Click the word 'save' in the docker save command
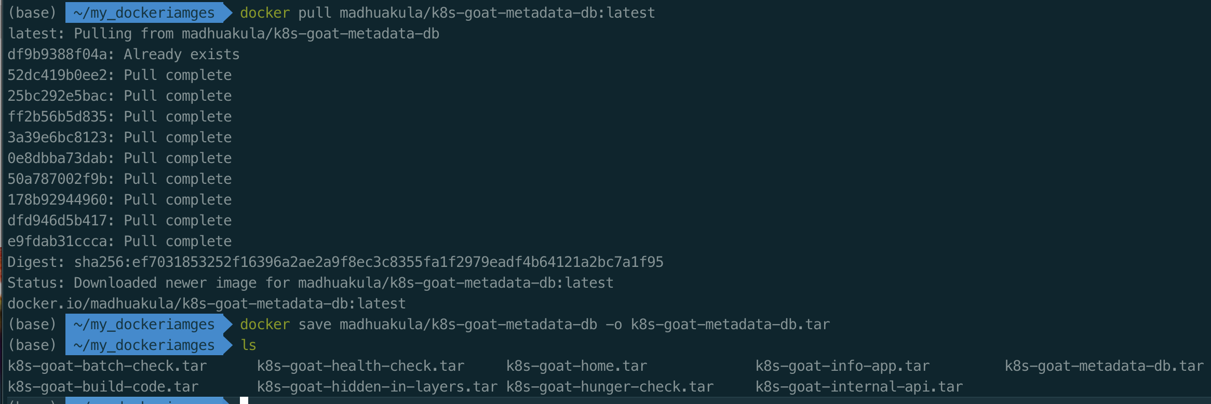Viewport: 1211px width, 404px height. (x=315, y=325)
